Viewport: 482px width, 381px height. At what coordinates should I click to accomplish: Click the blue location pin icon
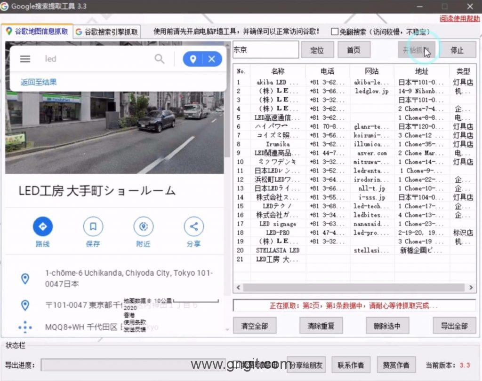[193, 59]
